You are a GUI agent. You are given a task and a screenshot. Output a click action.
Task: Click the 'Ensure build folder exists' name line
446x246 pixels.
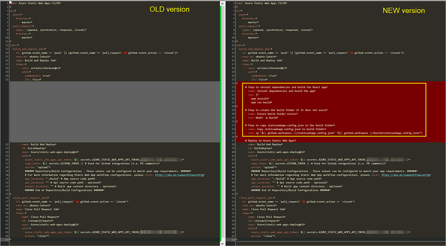[273, 114]
